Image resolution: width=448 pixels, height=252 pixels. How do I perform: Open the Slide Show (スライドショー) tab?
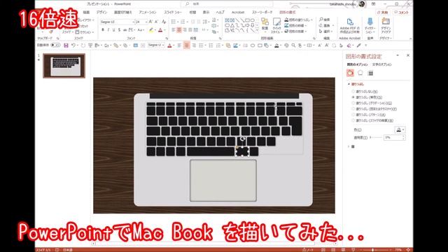(x=173, y=13)
